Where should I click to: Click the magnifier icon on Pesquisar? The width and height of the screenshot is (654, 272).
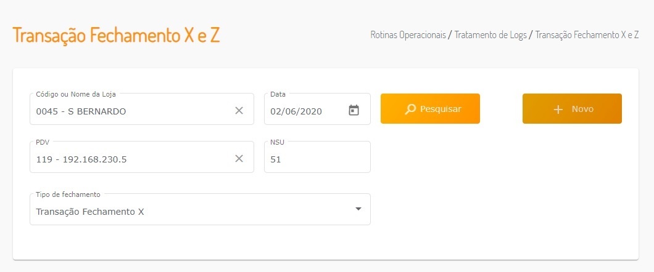tap(410, 110)
